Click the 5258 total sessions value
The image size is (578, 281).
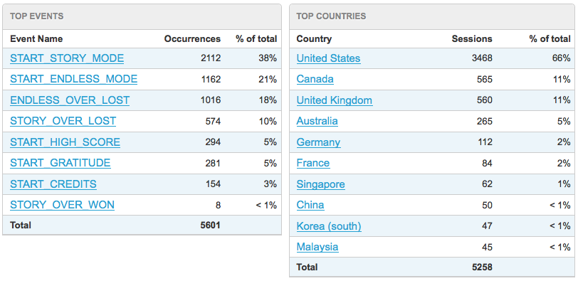pos(482,267)
